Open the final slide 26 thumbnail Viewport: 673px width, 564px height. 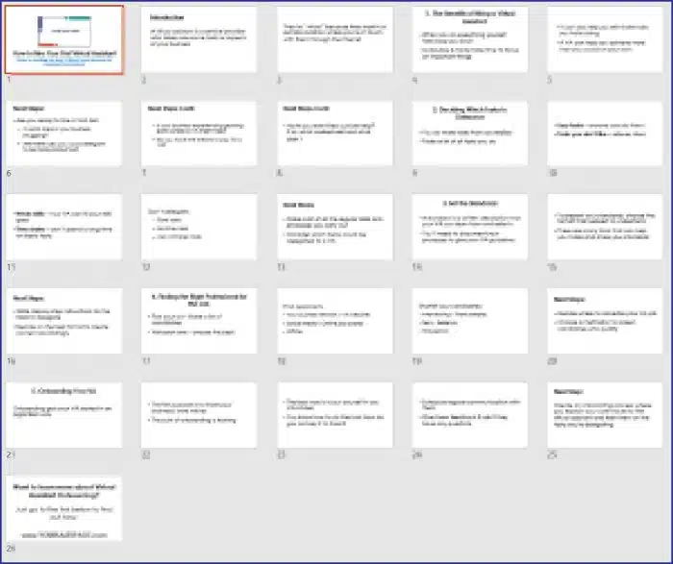(x=64, y=508)
